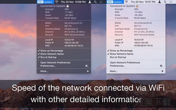Open Spotlight search in light menu bar

point(165,2)
